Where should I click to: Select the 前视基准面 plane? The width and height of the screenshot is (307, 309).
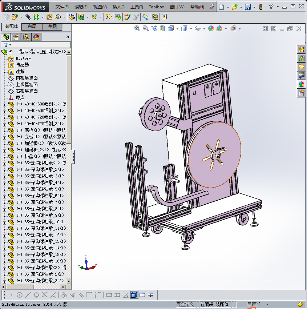point(27,78)
